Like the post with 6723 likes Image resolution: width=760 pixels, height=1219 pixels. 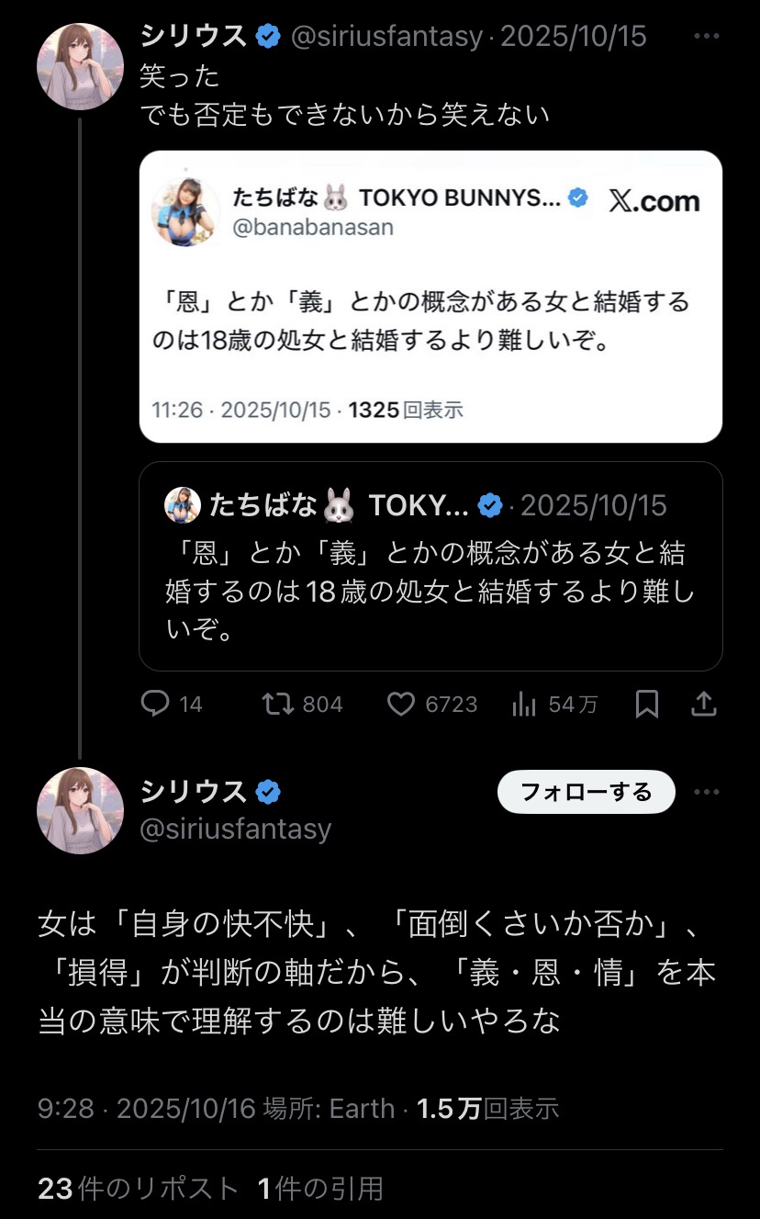(401, 704)
